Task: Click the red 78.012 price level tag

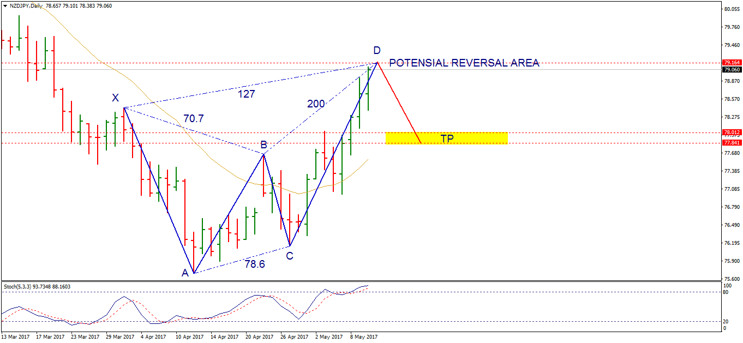Action: pyautogui.click(x=731, y=133)
